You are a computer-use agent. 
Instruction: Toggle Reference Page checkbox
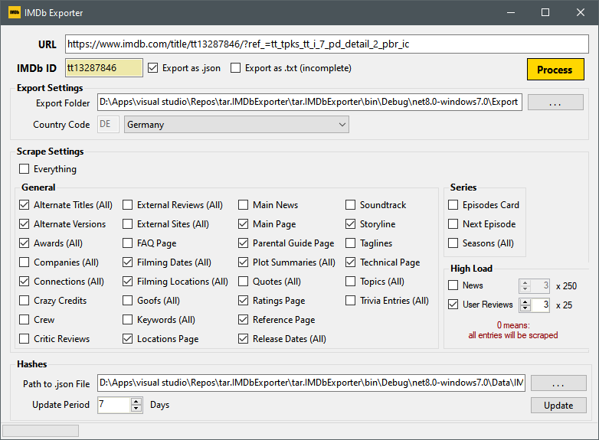pyautogui.click(x=244, y=319)
